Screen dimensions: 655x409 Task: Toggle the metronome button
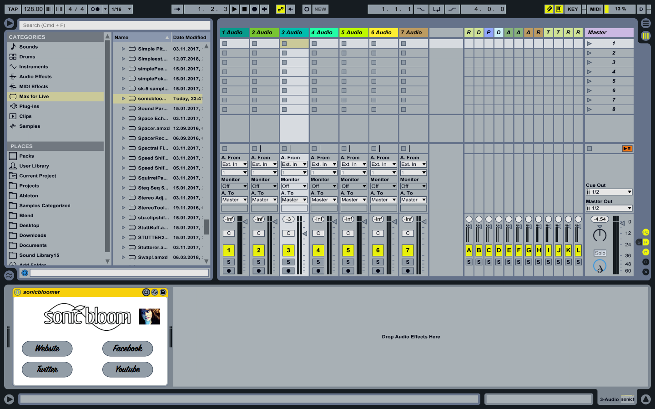click(x=95, y=9)
